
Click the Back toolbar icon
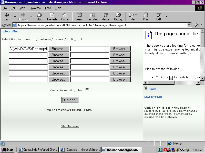click(x=7, y=17)
